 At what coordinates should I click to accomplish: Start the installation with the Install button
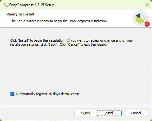point(109,113)
